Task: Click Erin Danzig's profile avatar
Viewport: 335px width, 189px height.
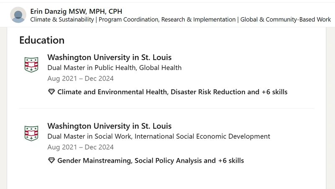Action: [18, 15]
